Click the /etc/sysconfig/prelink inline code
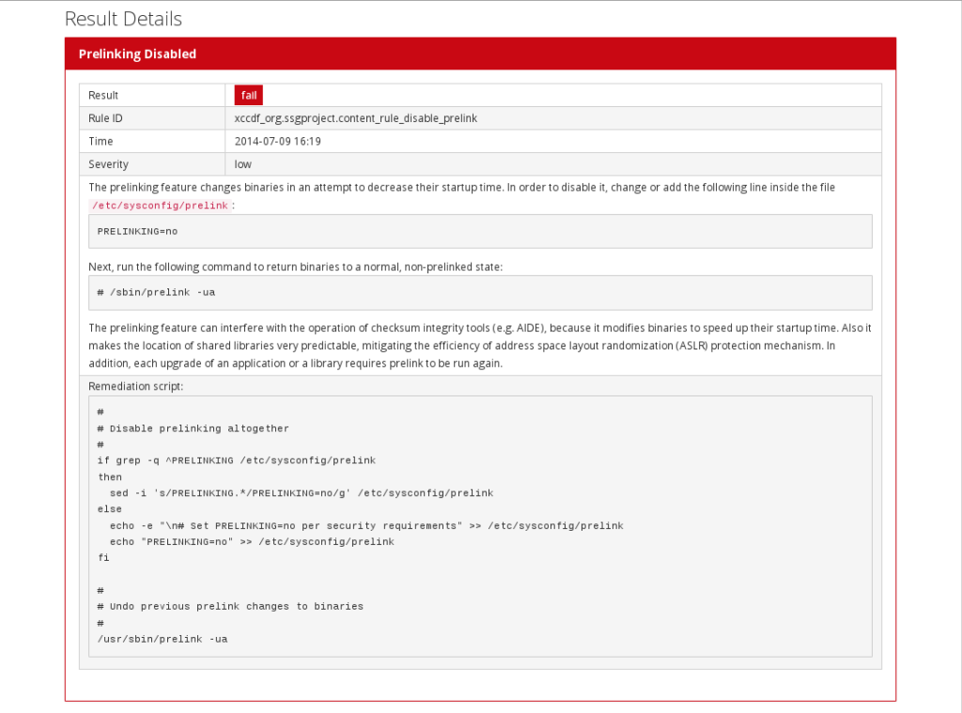Viewport: 962px width, 713px height. pos(160,206)
